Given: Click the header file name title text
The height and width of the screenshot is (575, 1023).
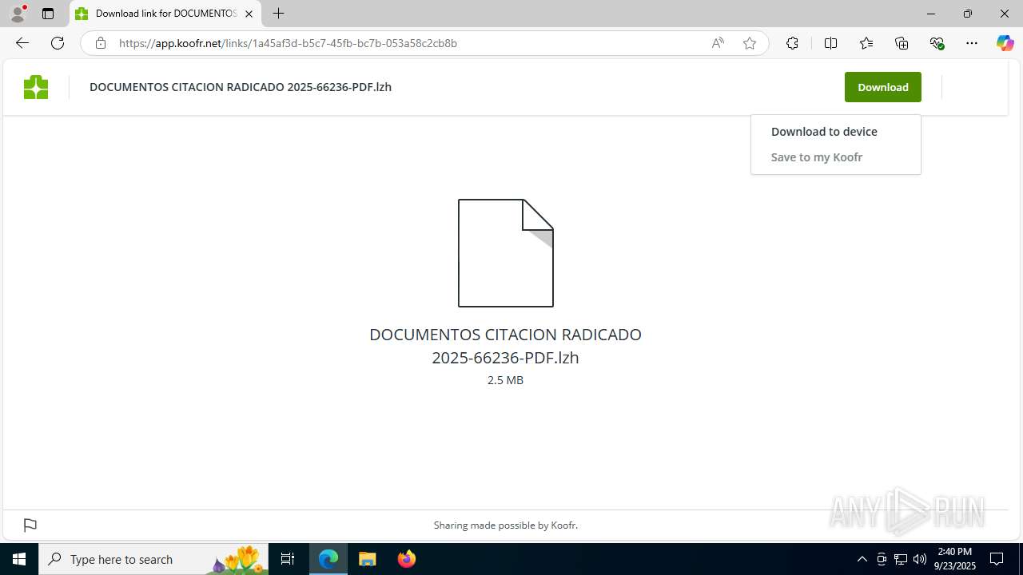Looking at the screenshot, I should [241, 87].
